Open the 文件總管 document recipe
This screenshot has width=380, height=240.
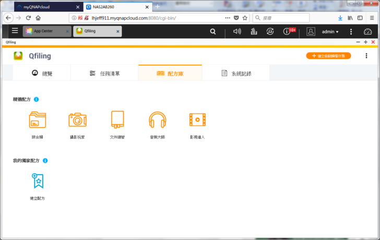[x=117, y=121]
